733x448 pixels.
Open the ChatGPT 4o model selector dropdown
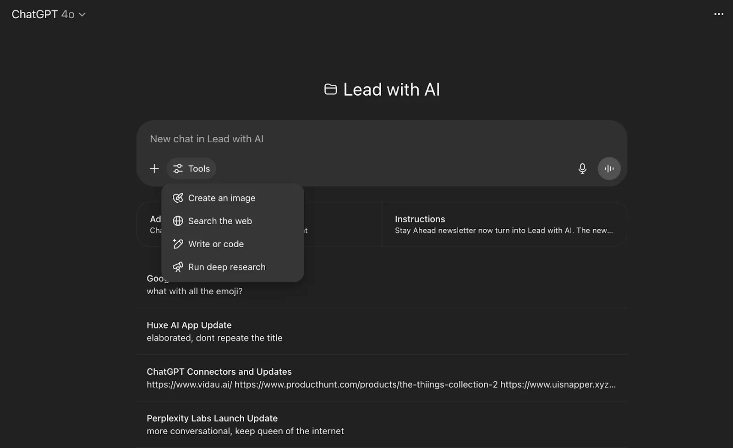coord(49,15)
